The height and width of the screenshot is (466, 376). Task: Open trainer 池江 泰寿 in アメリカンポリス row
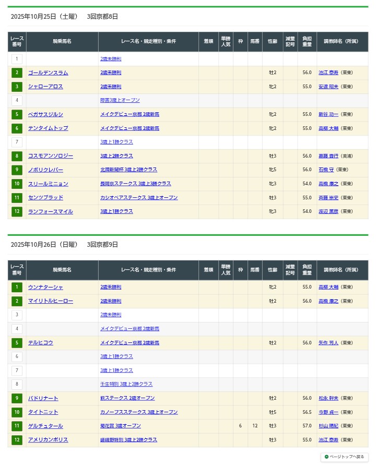coord(328,439)
